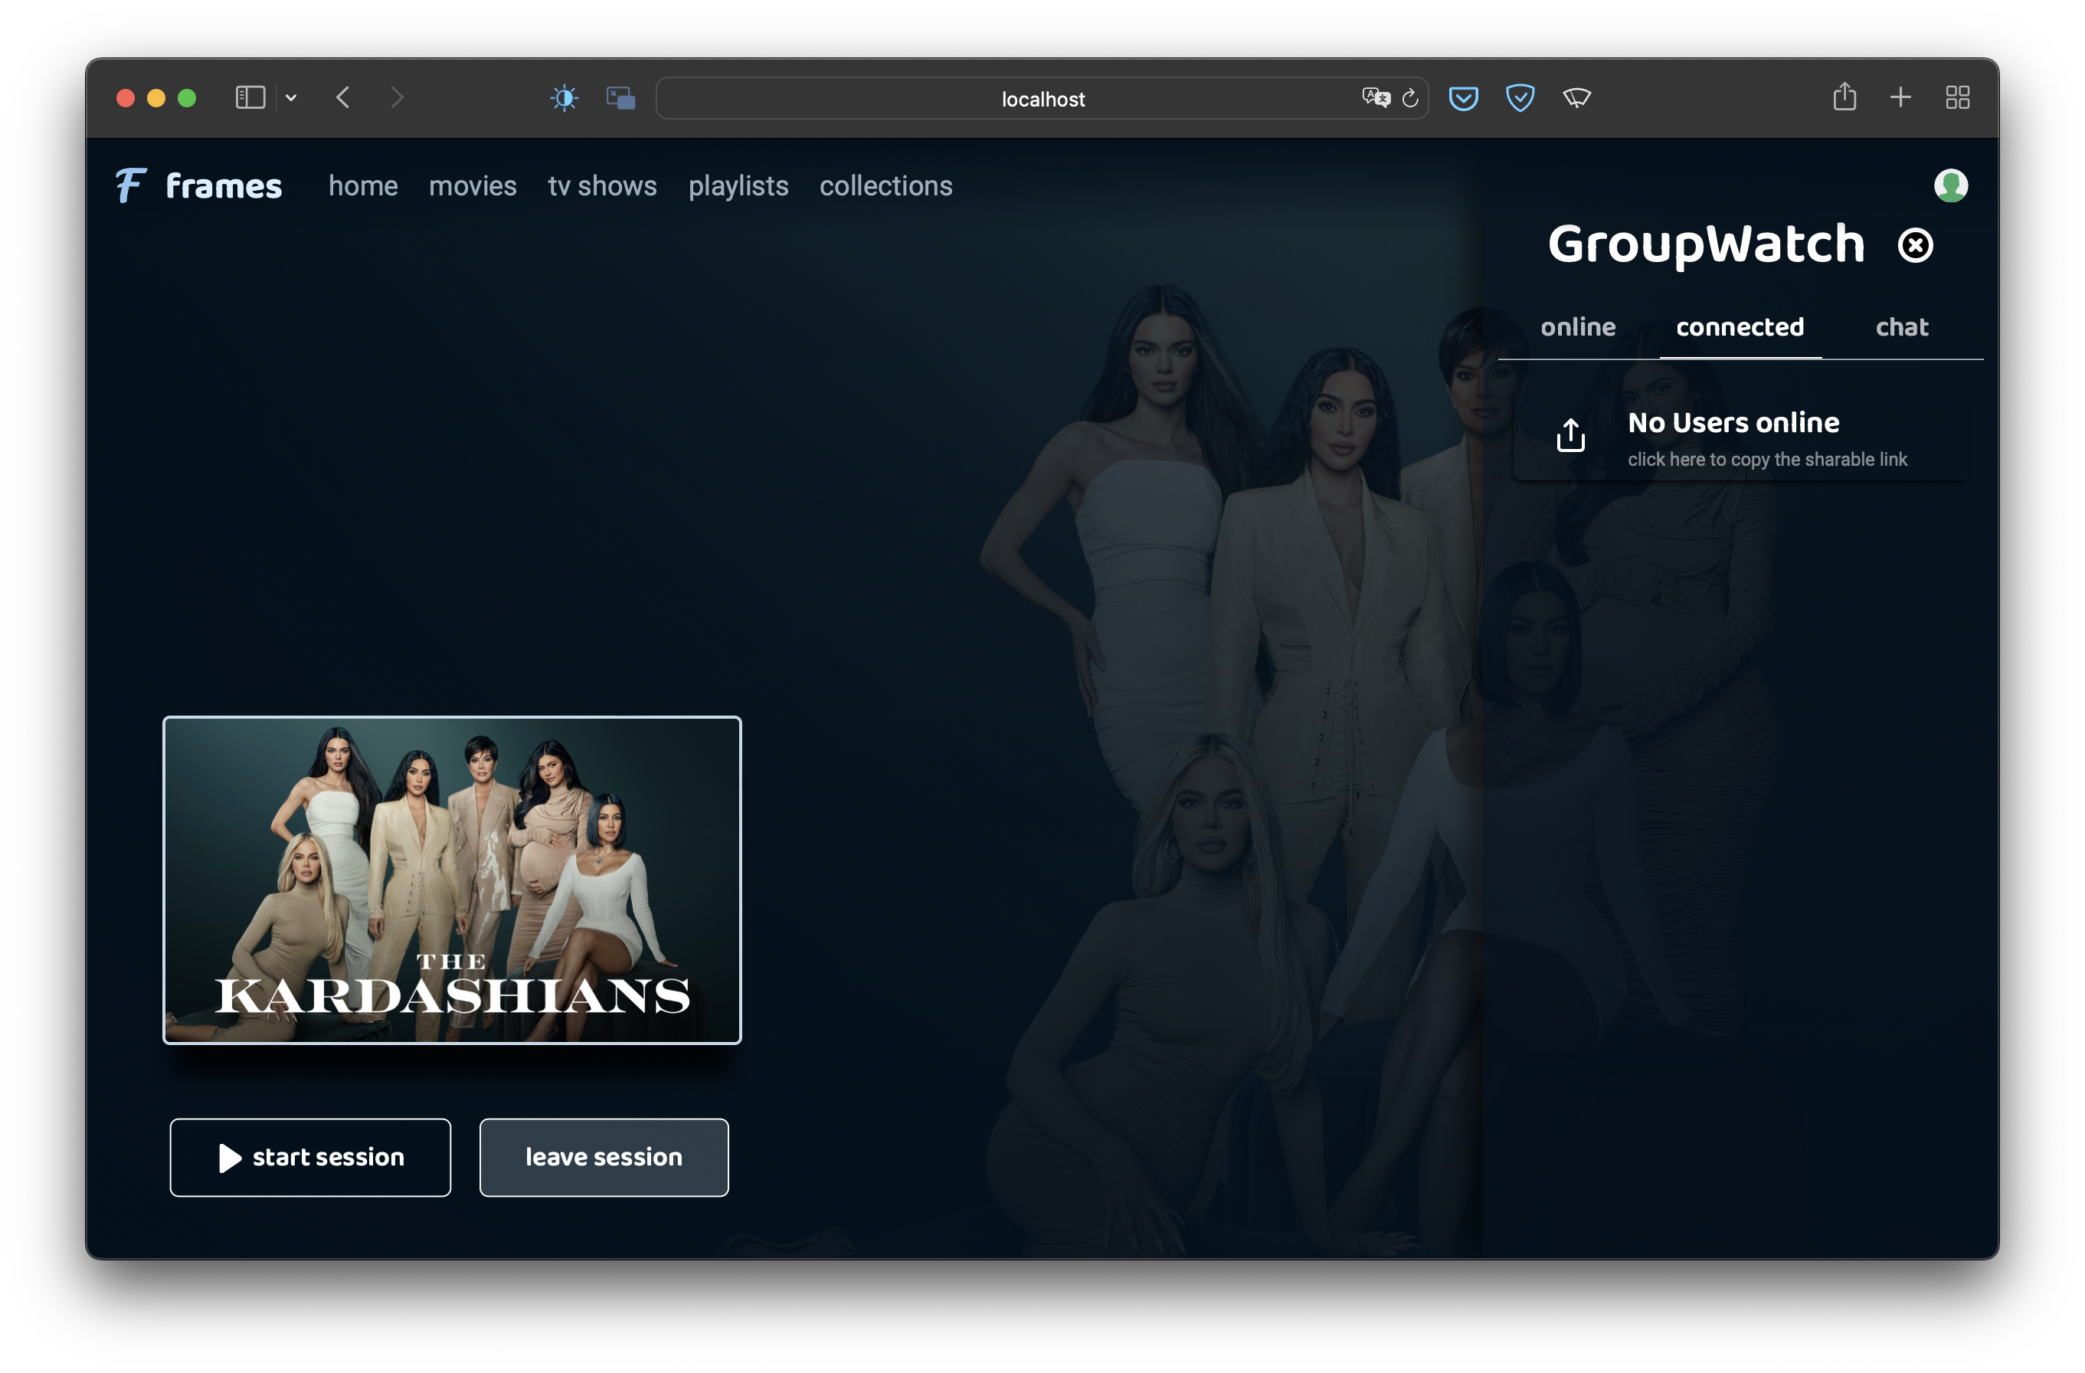Open the Pocket extension
This screenshot has height=1373, width=2085.
click(1463, 98)
